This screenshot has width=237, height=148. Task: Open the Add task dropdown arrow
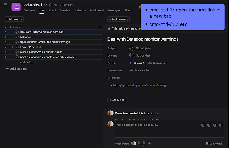(x=22, y=19)
